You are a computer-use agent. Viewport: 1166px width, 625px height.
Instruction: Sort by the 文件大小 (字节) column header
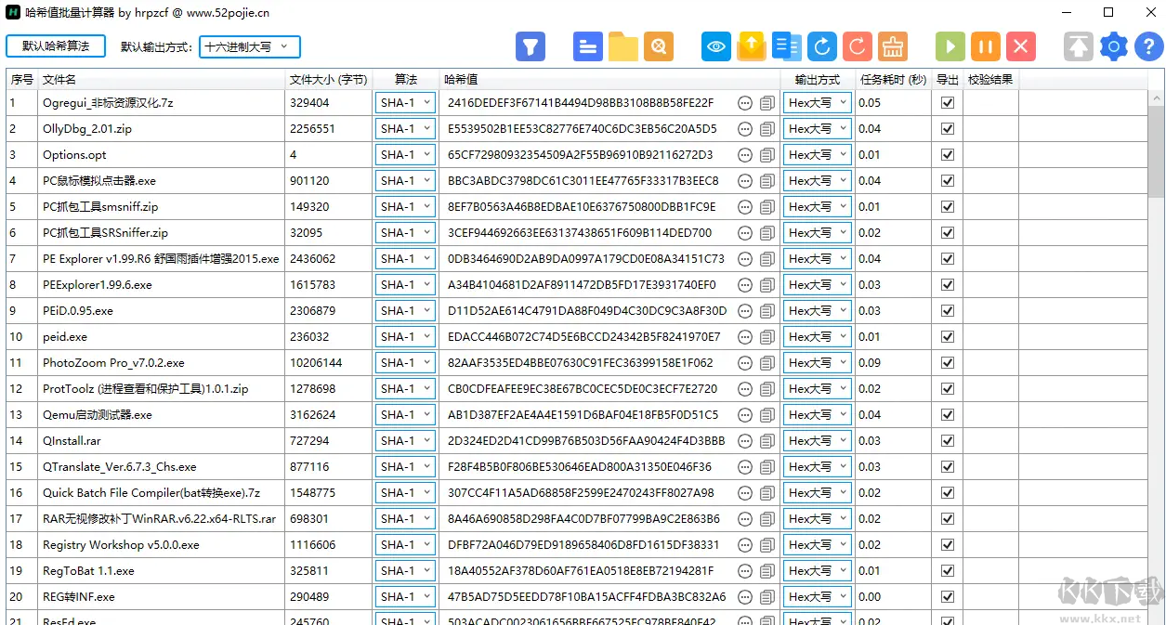[329, 80]
